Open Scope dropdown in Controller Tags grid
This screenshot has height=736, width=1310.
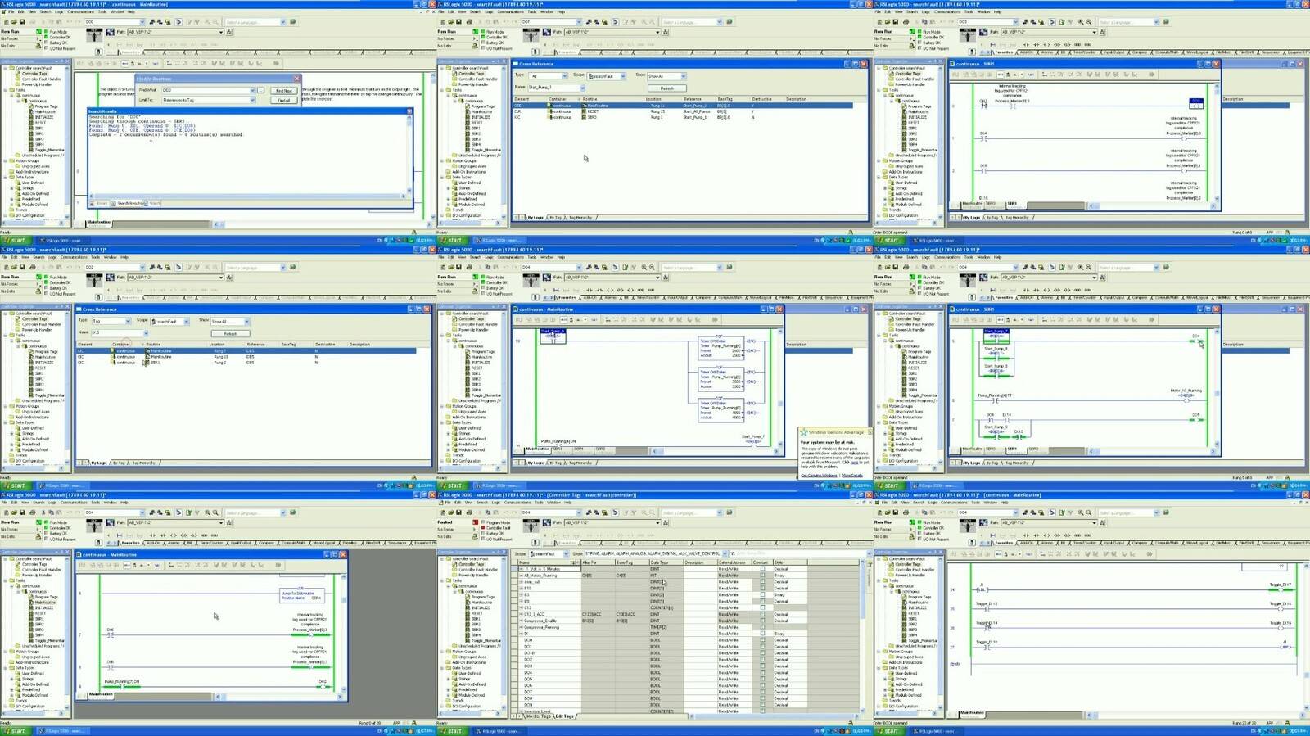click(566, 553)
